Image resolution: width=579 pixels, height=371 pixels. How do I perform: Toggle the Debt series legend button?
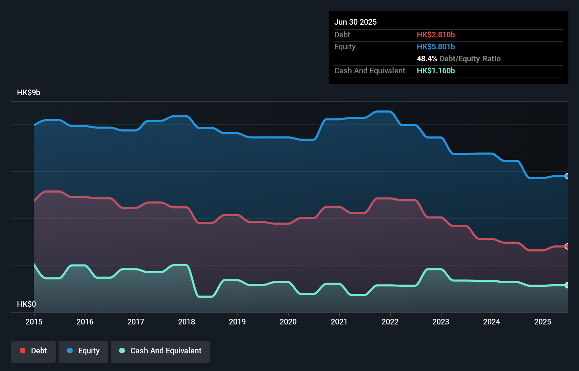(33, 351)
